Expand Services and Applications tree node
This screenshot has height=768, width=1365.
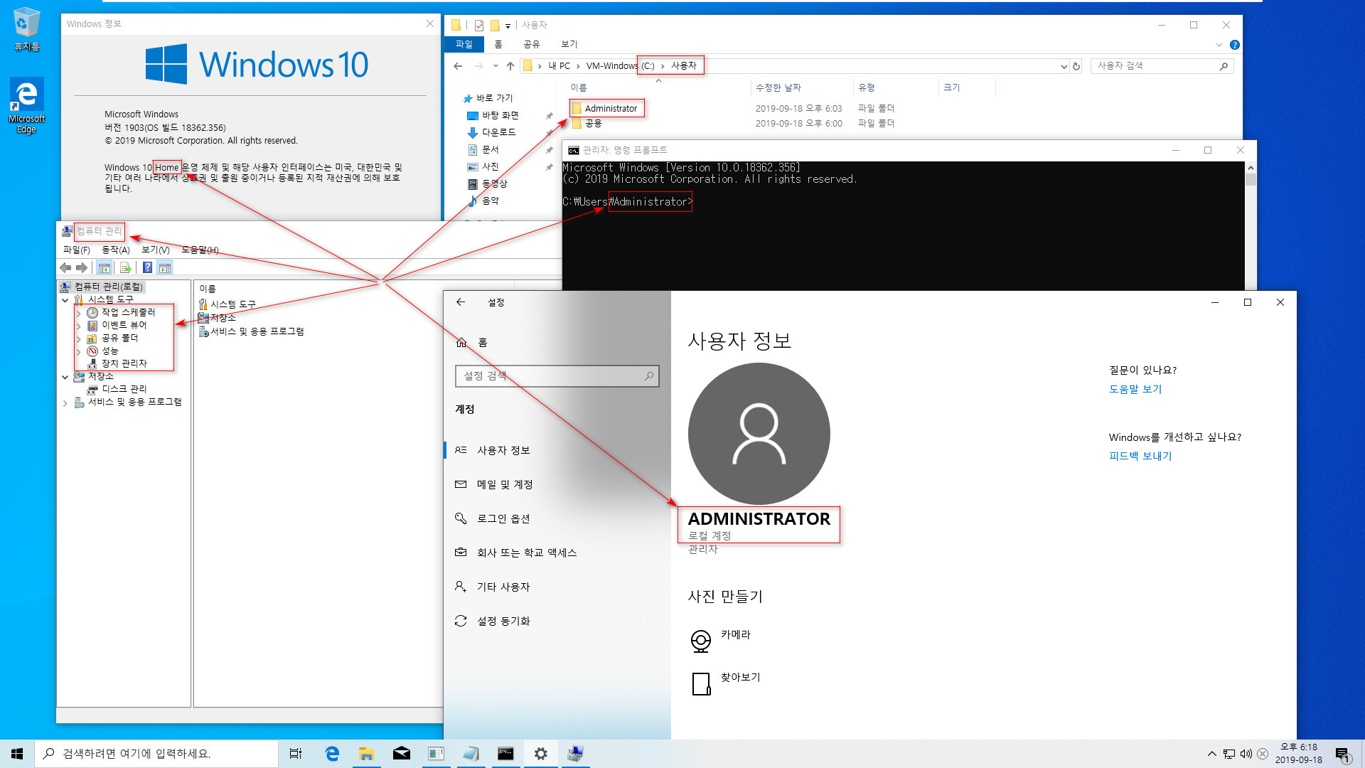65,402
